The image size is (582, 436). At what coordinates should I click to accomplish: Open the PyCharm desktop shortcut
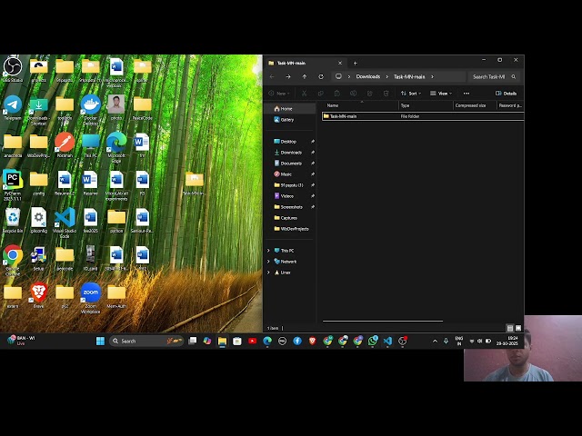click(x=13, y=180)
